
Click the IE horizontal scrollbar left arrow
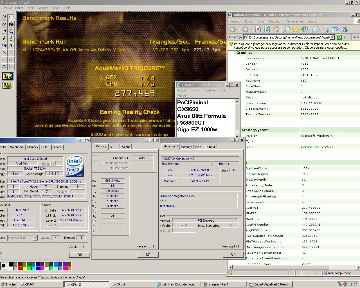pos(230,267)
